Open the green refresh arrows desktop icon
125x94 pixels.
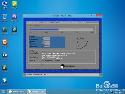pos(14,5)
